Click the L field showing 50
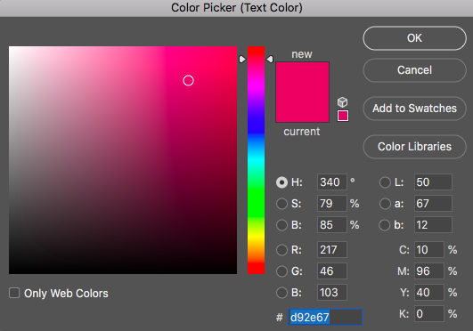 tap(433, 182)
